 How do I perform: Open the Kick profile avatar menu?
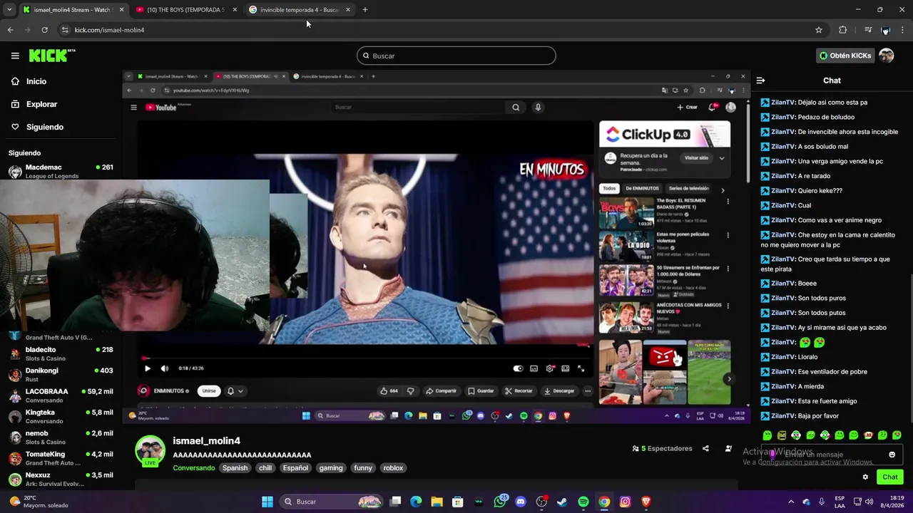(886, 56)
